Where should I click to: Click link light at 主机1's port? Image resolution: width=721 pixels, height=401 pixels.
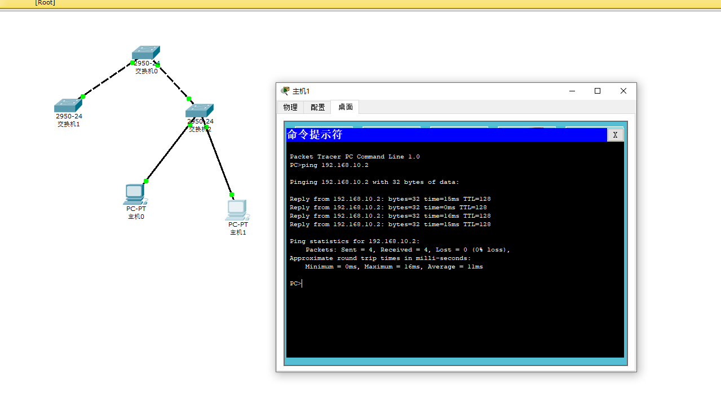pyautogui.click(x=232, y=195)
